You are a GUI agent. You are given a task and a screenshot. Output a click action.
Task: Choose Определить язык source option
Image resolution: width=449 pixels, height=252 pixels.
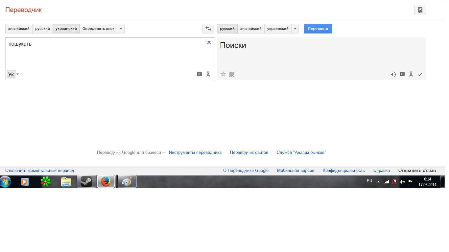coord(99,29)
